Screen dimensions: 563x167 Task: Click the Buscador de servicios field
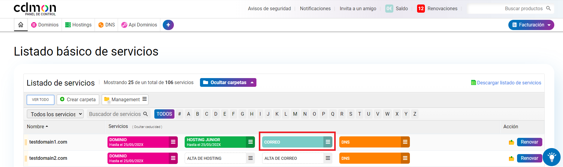coord(115,114)
